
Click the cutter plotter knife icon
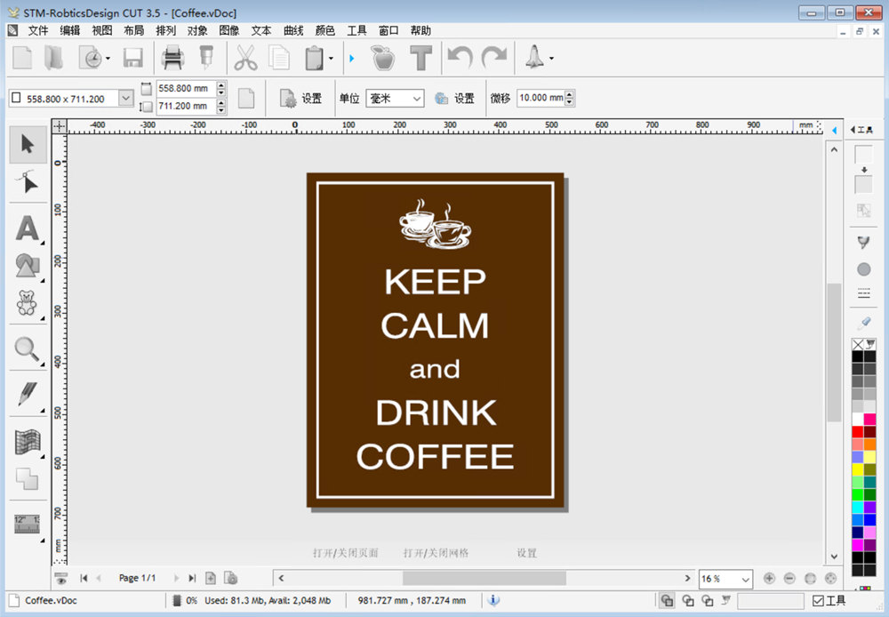point(206,57)
